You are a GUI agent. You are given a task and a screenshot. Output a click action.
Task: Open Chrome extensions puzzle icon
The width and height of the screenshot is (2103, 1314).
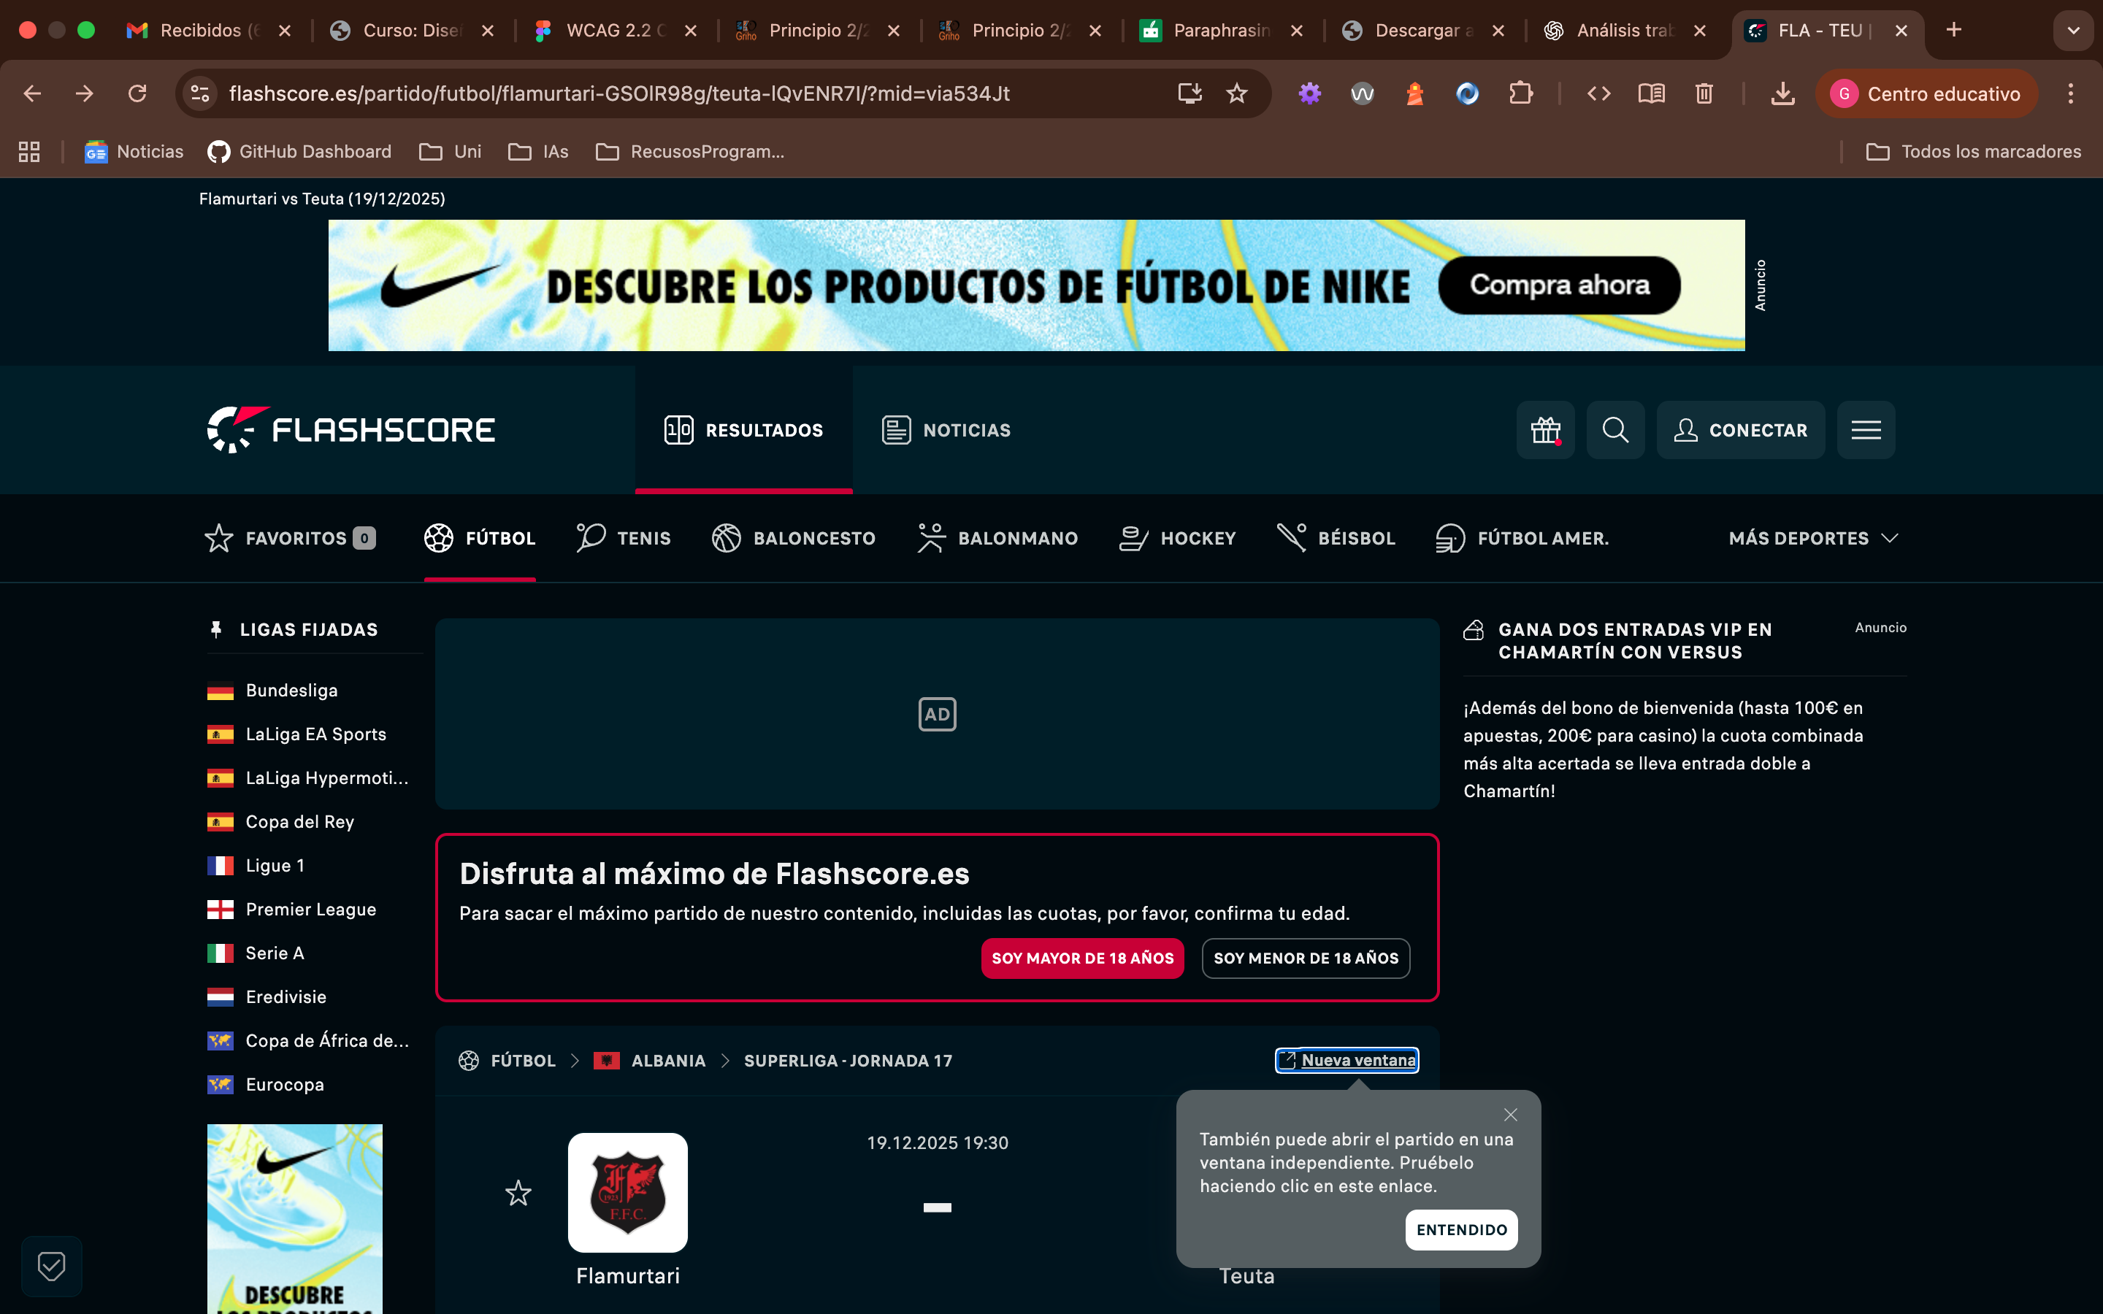1520,94
